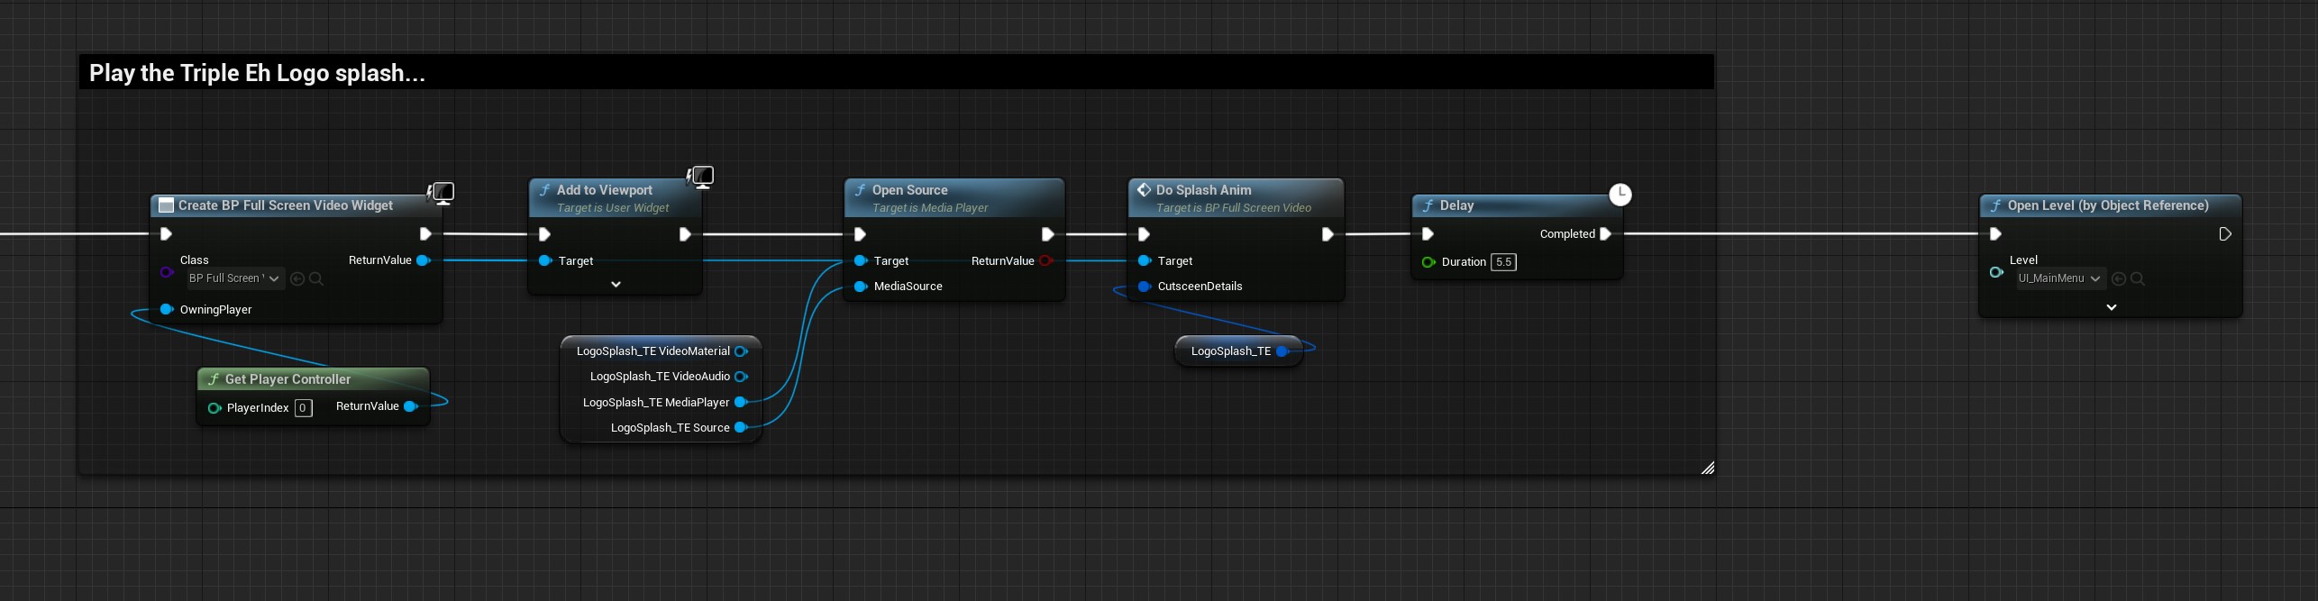Image resolution: width=2318 pixels, height=601 pixels.
Task: Click the PlayerIndex value field
Action: [x=303, y=408]
